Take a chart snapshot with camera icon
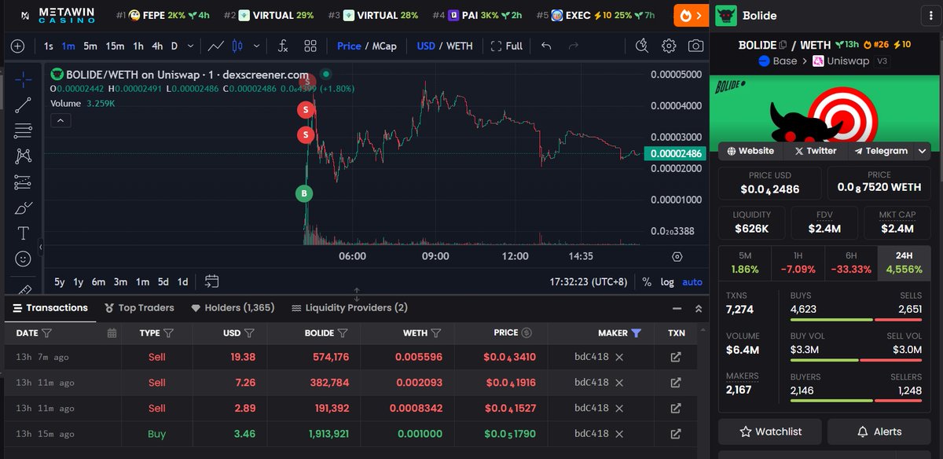 695,46
